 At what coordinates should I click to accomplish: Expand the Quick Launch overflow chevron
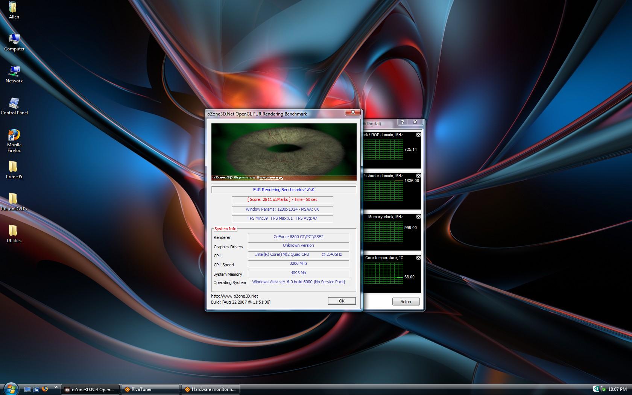56,387
